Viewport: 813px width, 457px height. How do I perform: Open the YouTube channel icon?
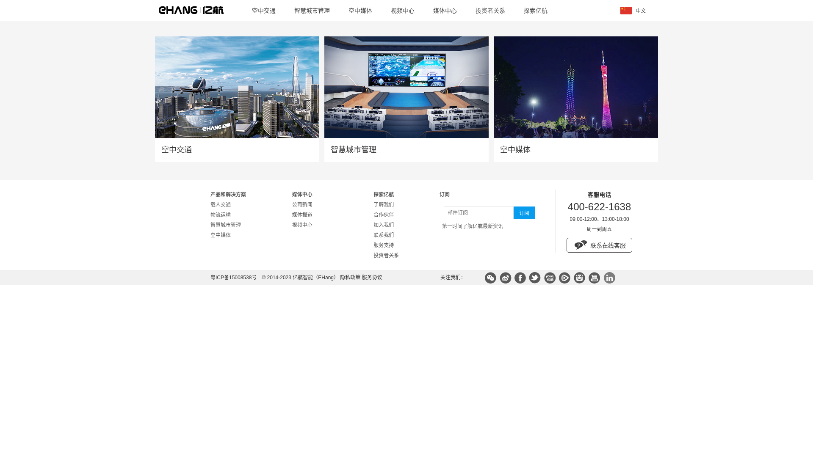pos(594,278)
